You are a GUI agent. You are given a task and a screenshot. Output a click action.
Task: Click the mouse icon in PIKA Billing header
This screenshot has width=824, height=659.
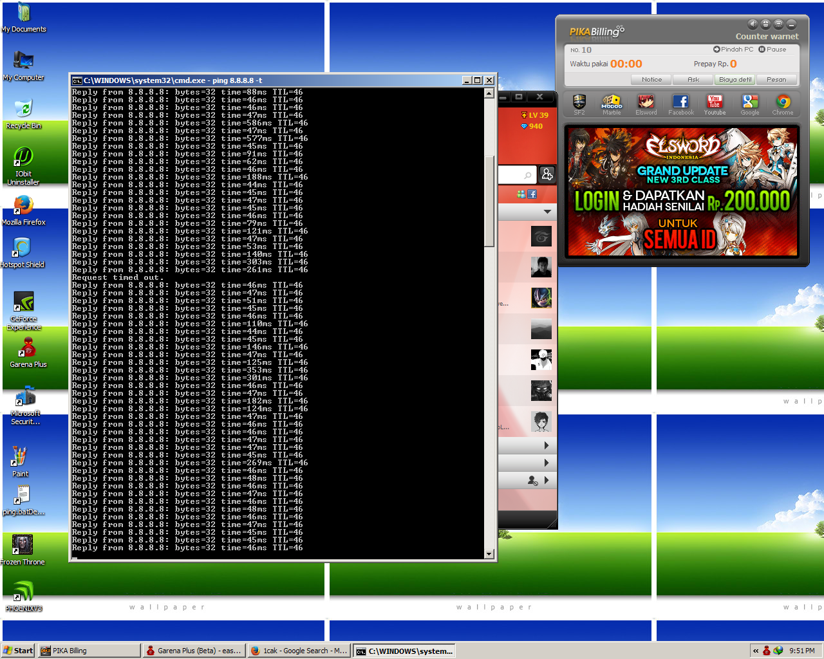pos(765,24)
